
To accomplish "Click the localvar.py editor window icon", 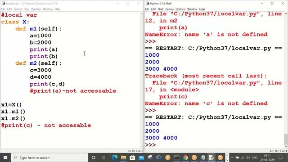I will click(3, 4).
